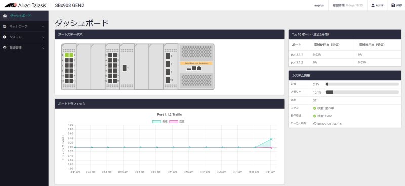405x186 pixels.
Task: Click the clock icon beside local time
Action: tap(314, 124)
